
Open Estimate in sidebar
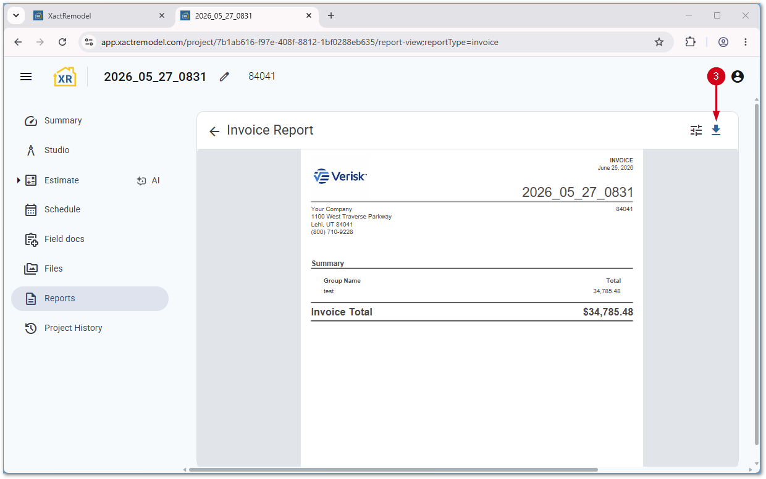tap(62, 180)
